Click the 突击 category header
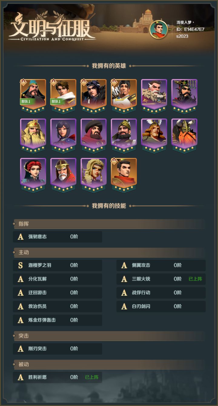This screenshot has height=406, width=218. point(109,336)
